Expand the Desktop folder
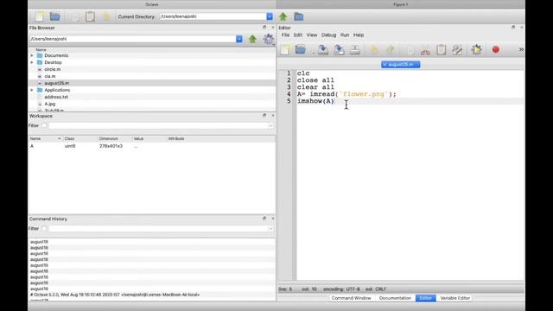The image size is (553, 311). pos(32,62)
